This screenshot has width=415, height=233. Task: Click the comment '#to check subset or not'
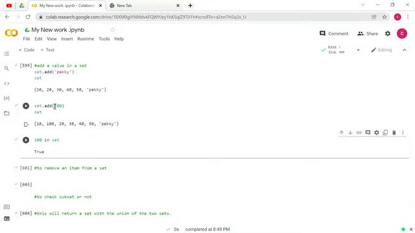click(x=63, y=197)
